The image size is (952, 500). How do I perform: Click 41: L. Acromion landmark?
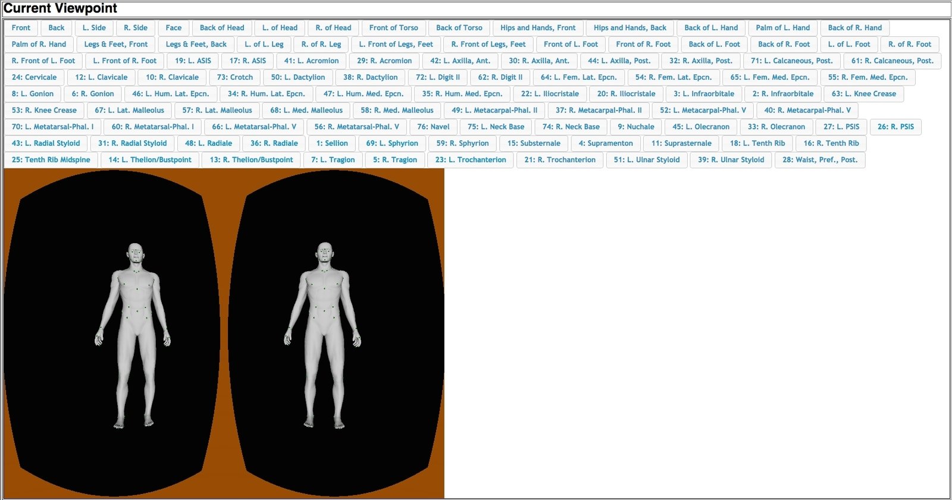point(311,61)
